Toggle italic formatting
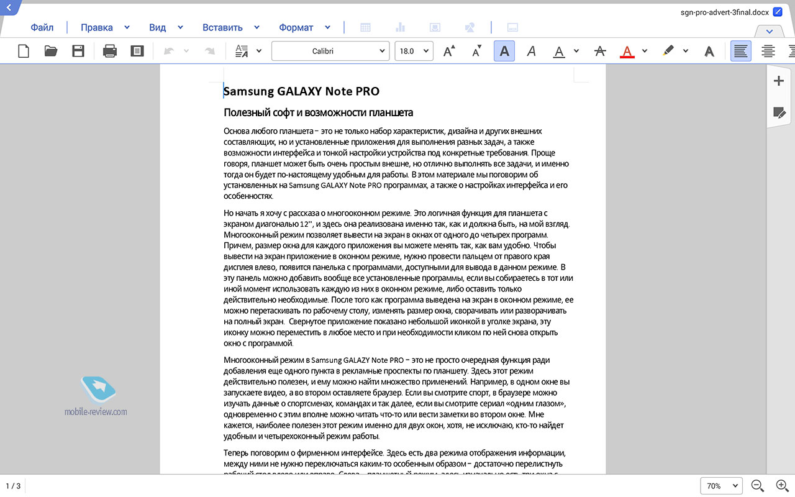 pyautogui.click(x=531, y=51)
